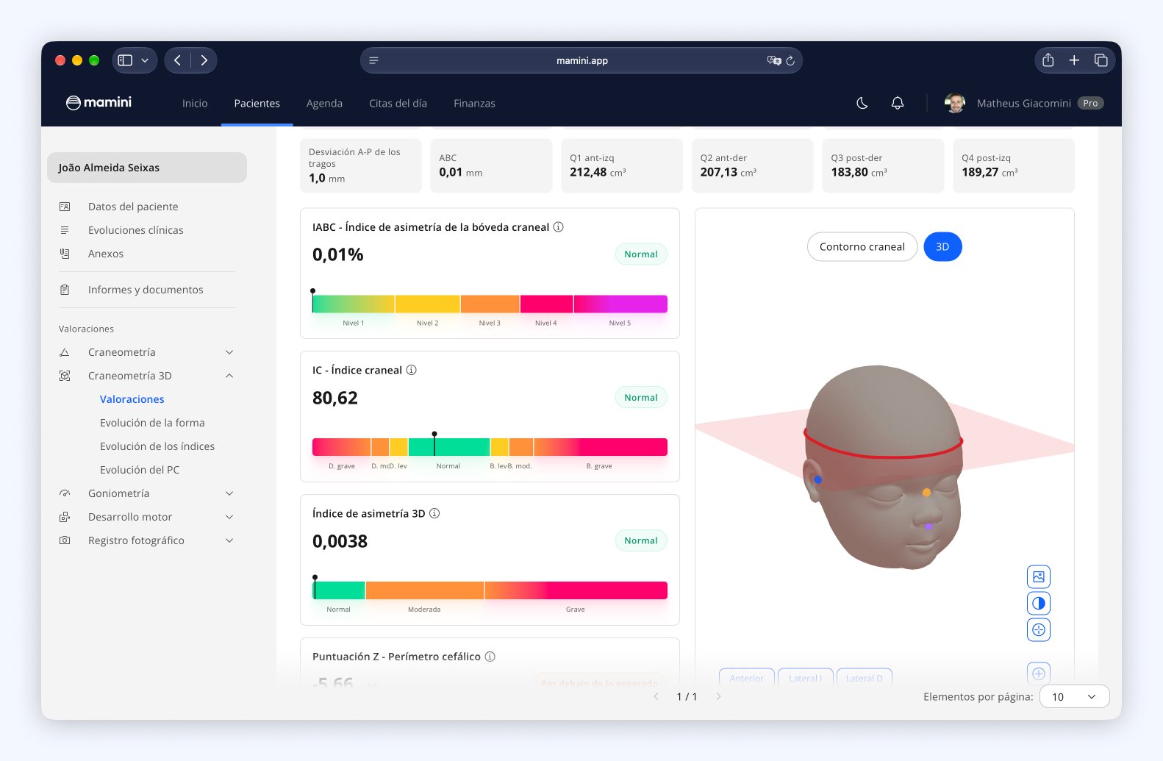
Task: Expand the Desarrollo motor section
Action: 229,517
